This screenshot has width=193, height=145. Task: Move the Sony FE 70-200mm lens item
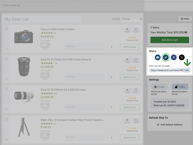pyautogui.click(x=127, y=91)
